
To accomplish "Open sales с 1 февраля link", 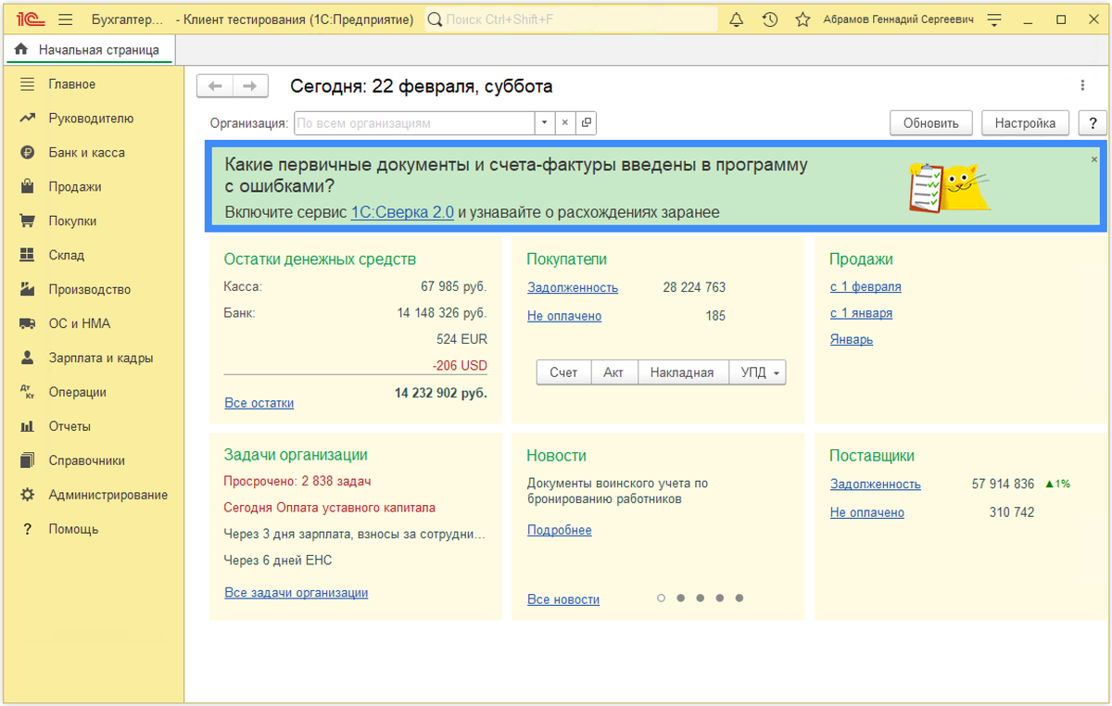I will coord(866,287).
